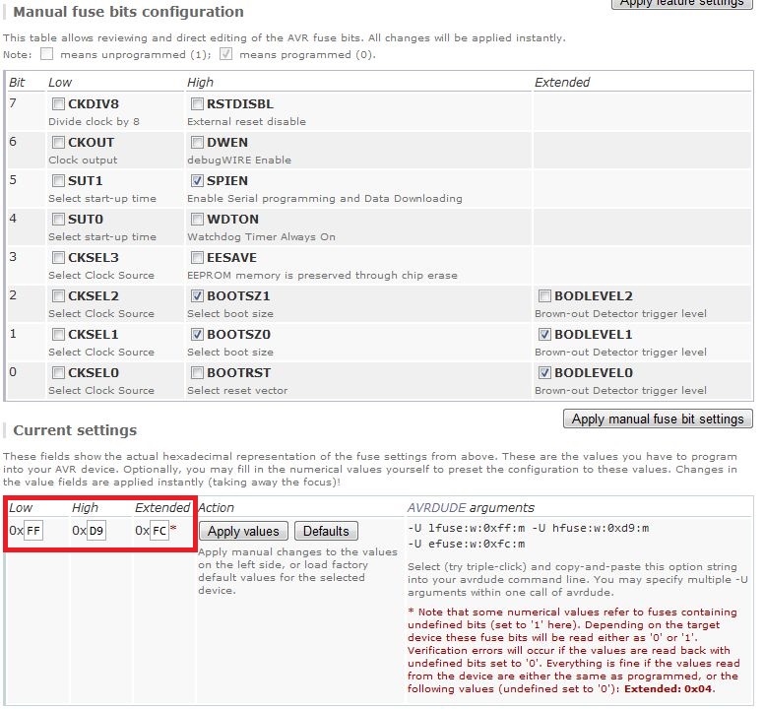Click the AVRDUDE arguments column header
764x709 pixels.
click(471, 508)
